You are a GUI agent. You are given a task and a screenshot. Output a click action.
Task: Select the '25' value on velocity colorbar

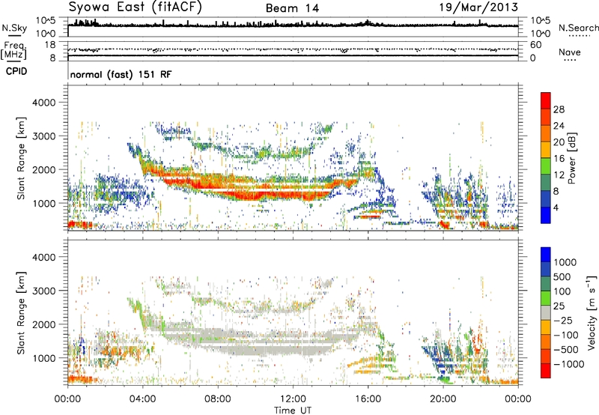click(x=559, y=306)
